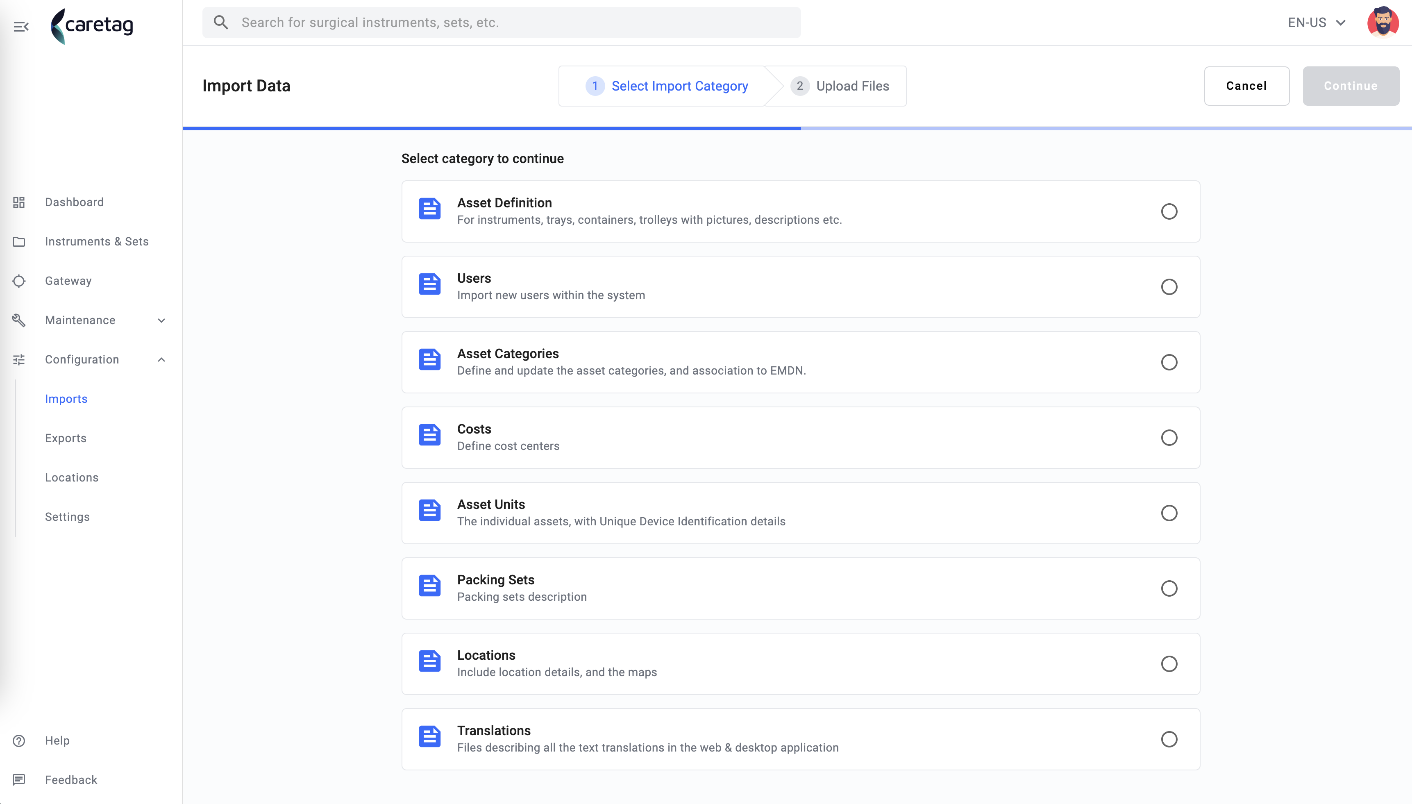Select the Locations category radio button
The height and width of the screenshot is (804, 1412).
pyautogui.click(x=1169, y=664)
